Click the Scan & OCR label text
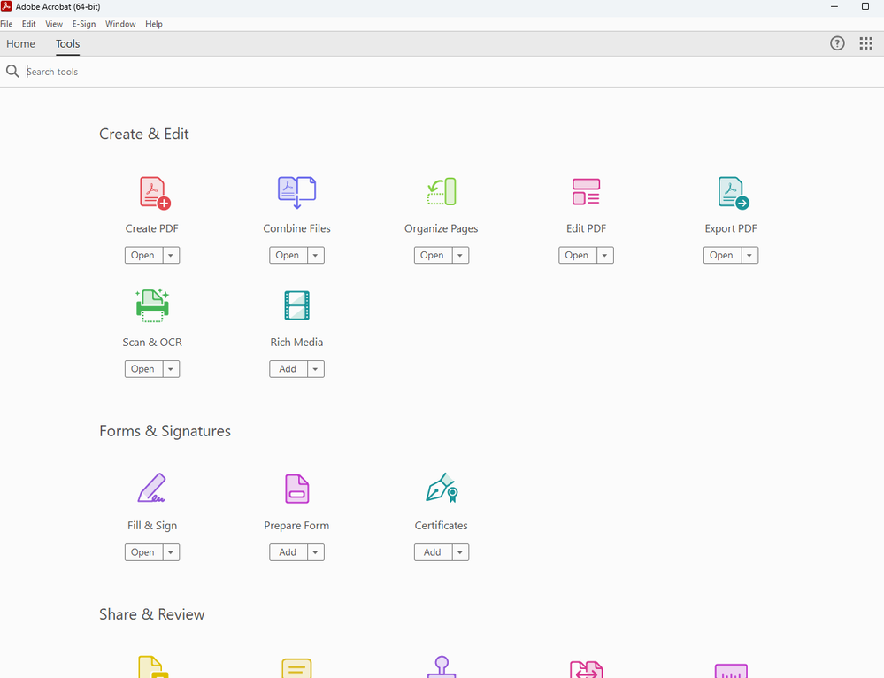This screenshot has width=884, height=678. [x=152, y=343]
